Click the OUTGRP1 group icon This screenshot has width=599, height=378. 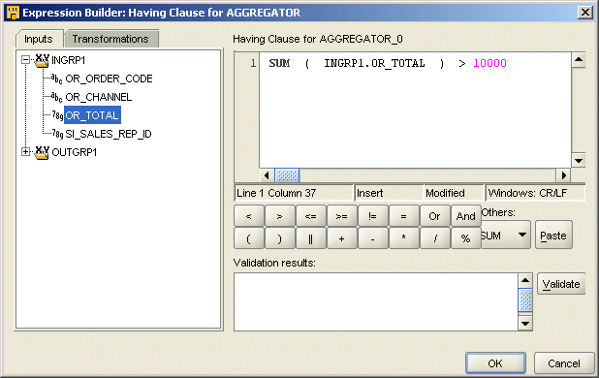tap(42, 152)
